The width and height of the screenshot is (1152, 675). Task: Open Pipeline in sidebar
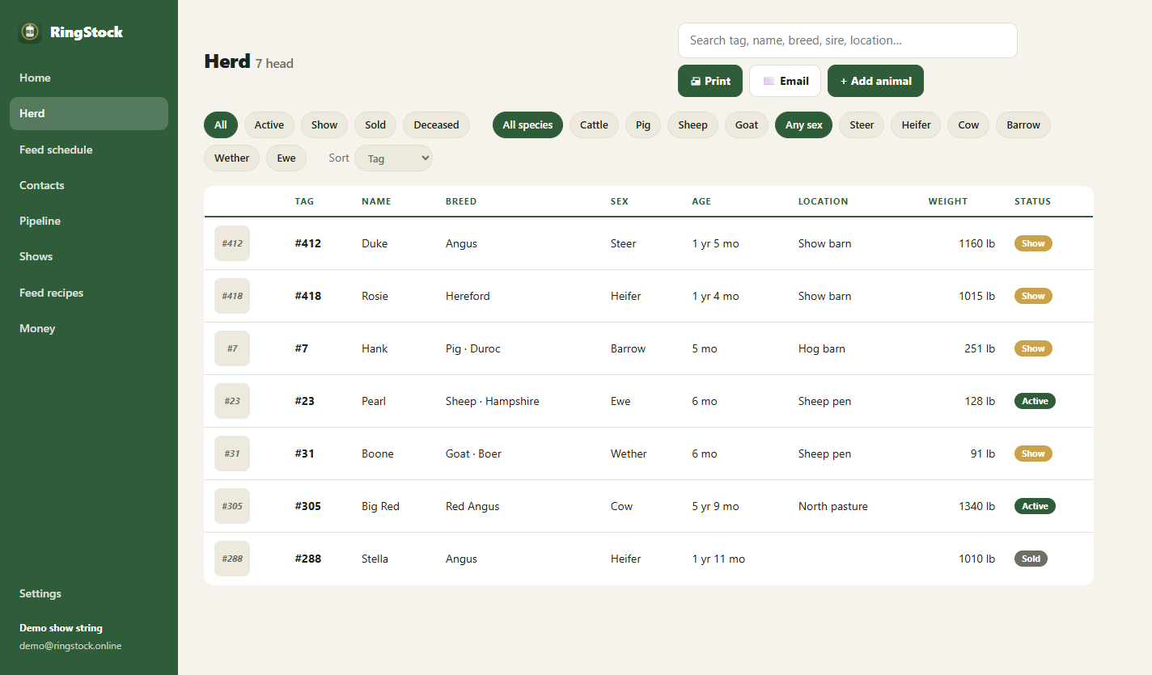(89, 221)
